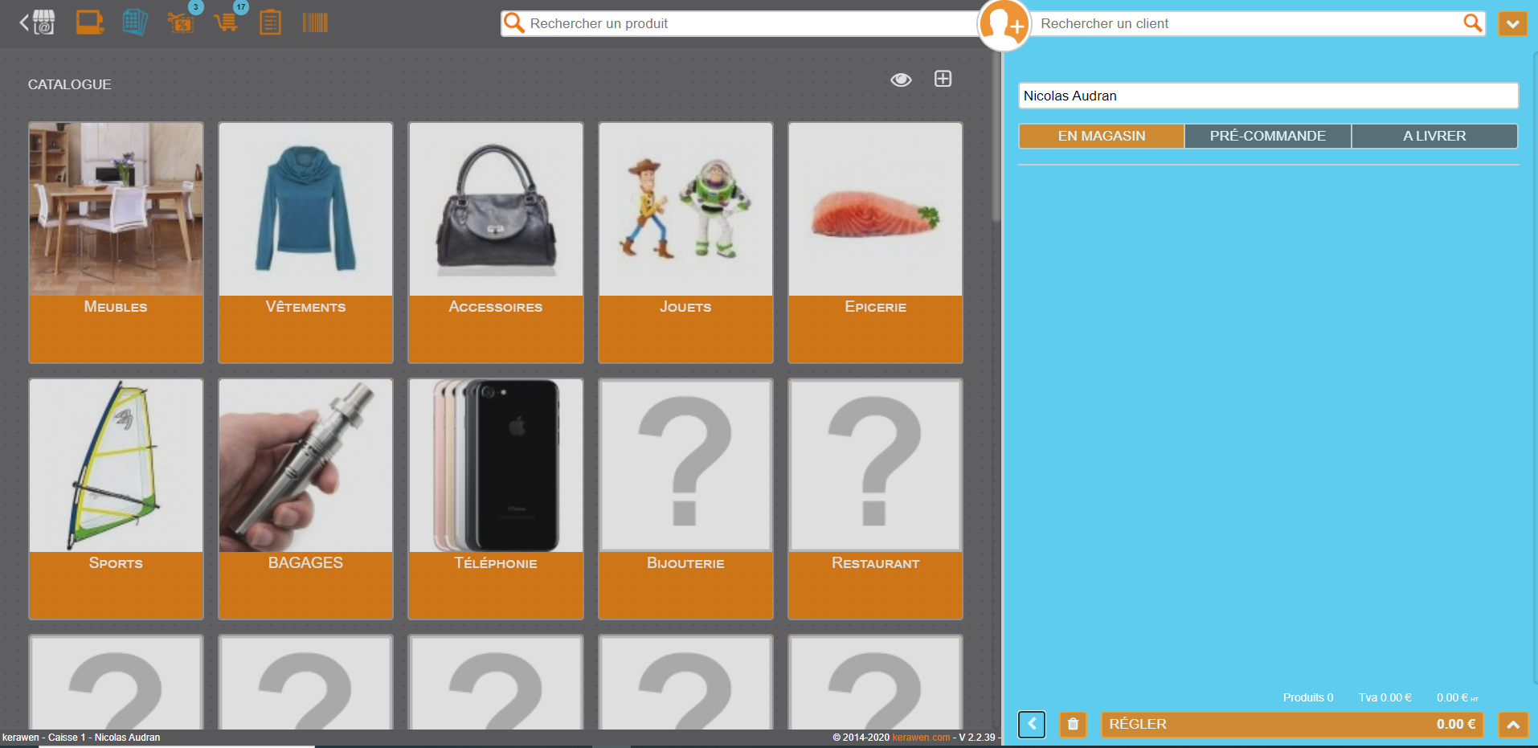Open the Téléphonie category
Image resolution: width=1538 pixels, height=748 pixels.
496,499
